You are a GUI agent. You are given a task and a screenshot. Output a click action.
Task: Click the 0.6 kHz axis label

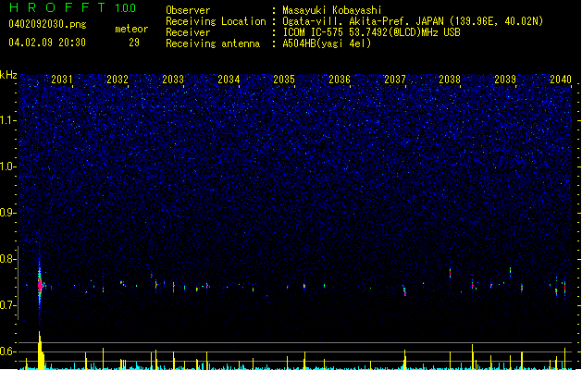8,351
